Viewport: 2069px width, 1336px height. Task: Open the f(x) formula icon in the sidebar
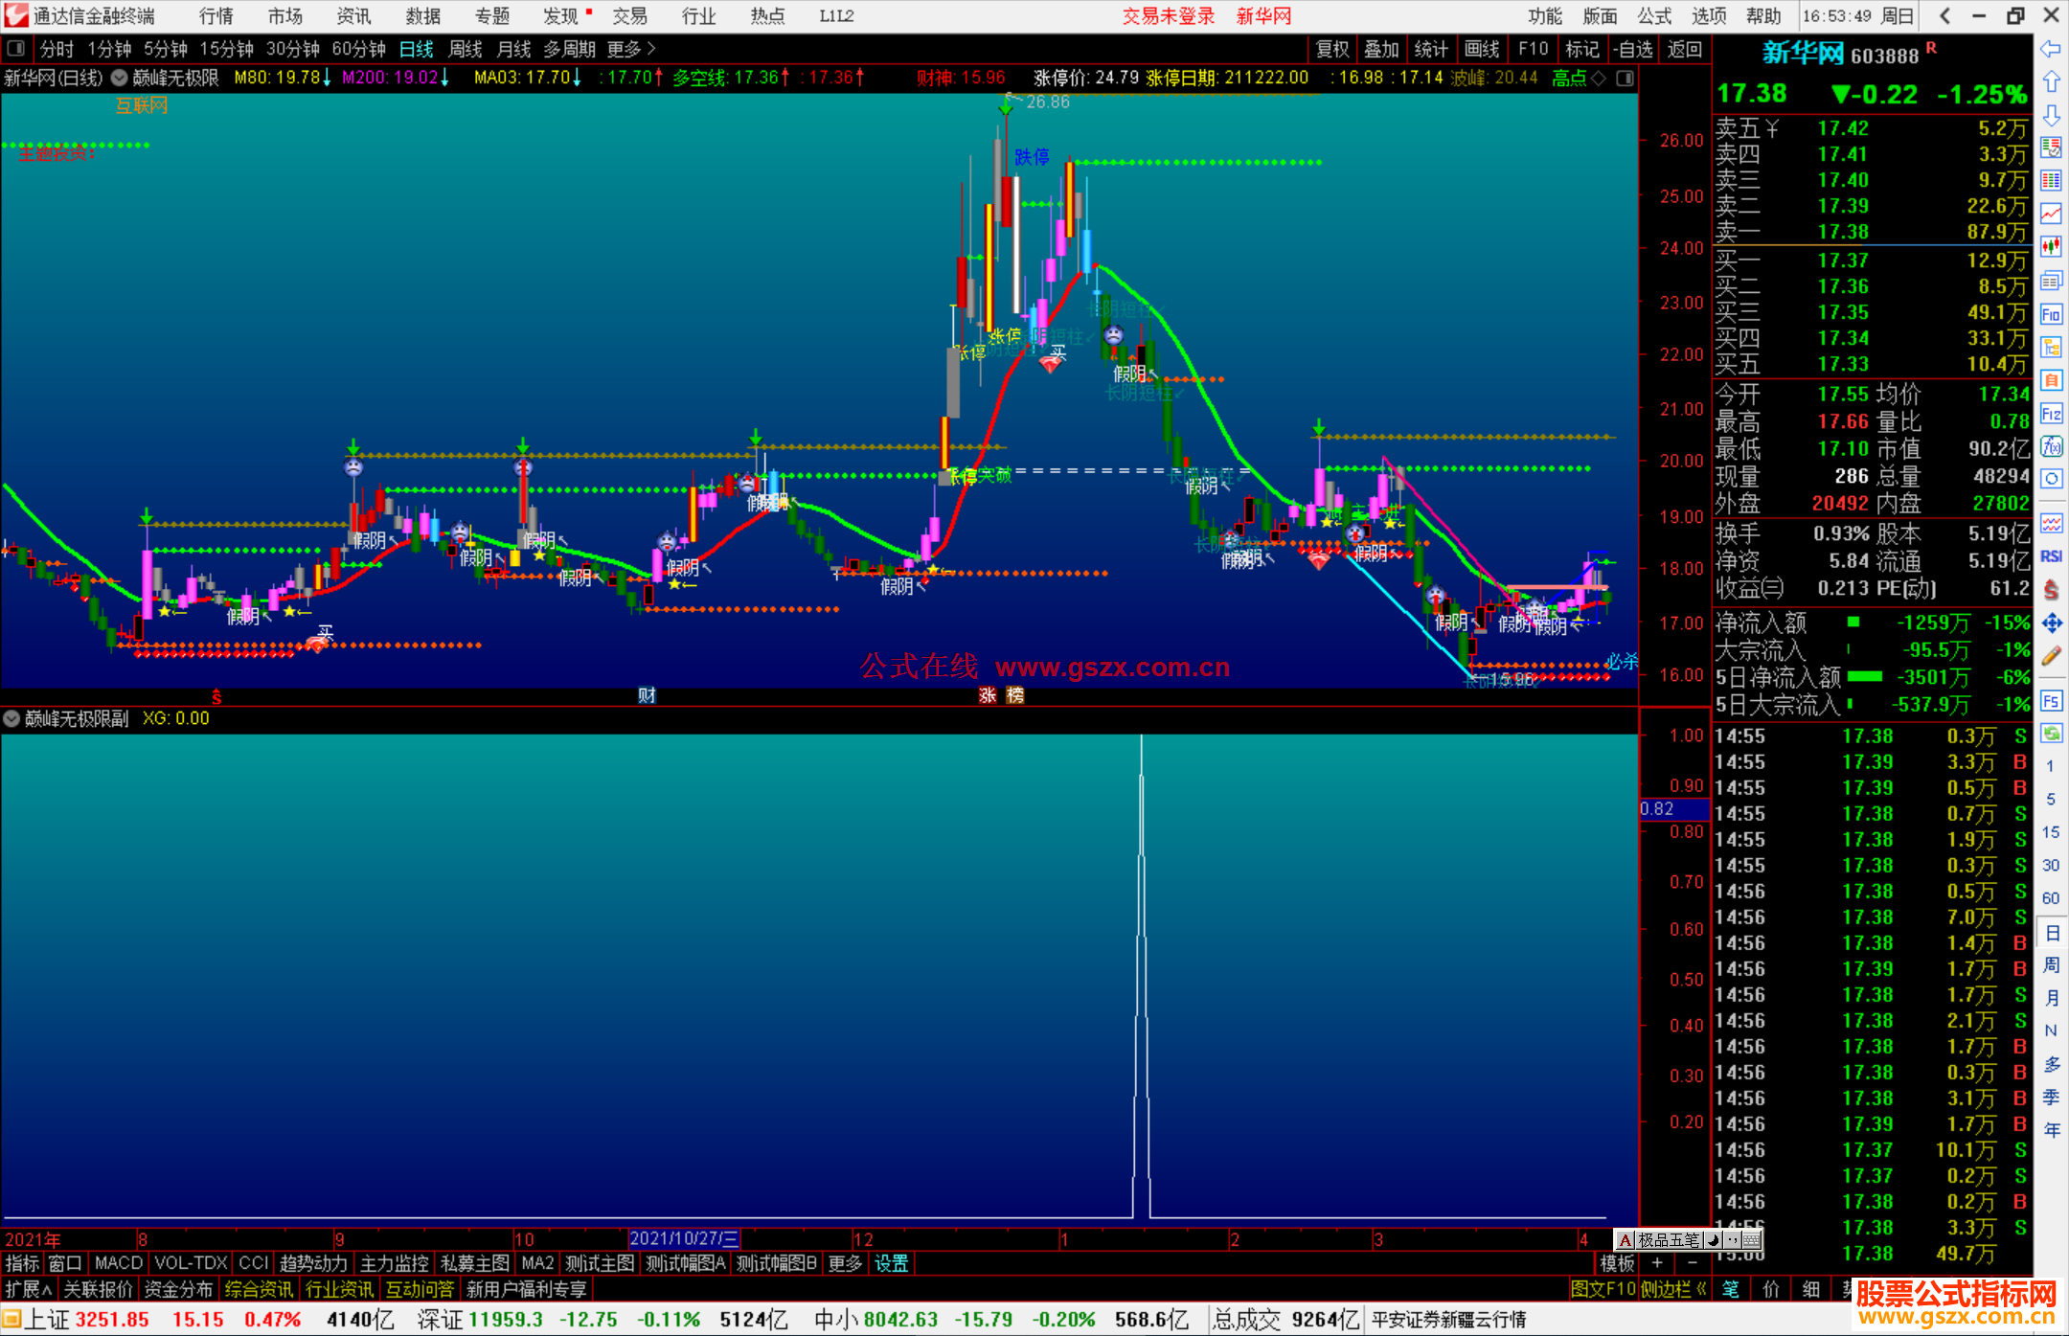2051,446
